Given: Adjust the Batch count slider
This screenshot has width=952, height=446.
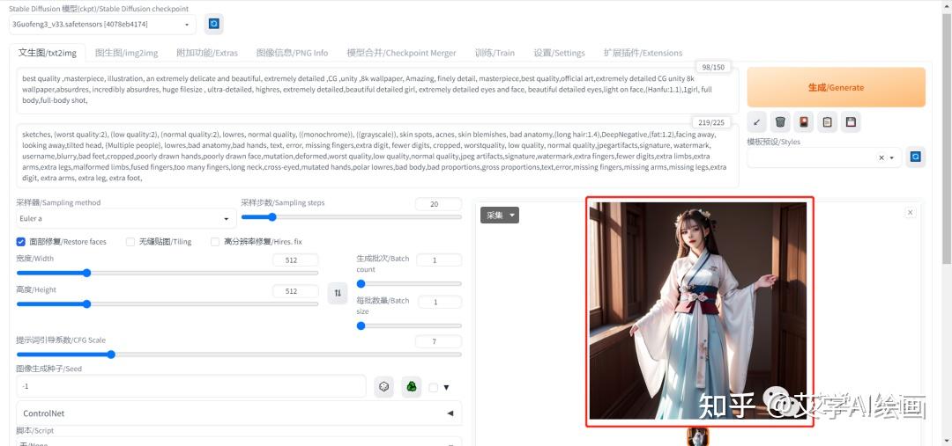Looking at the screenshot, I should click(409, 283).
